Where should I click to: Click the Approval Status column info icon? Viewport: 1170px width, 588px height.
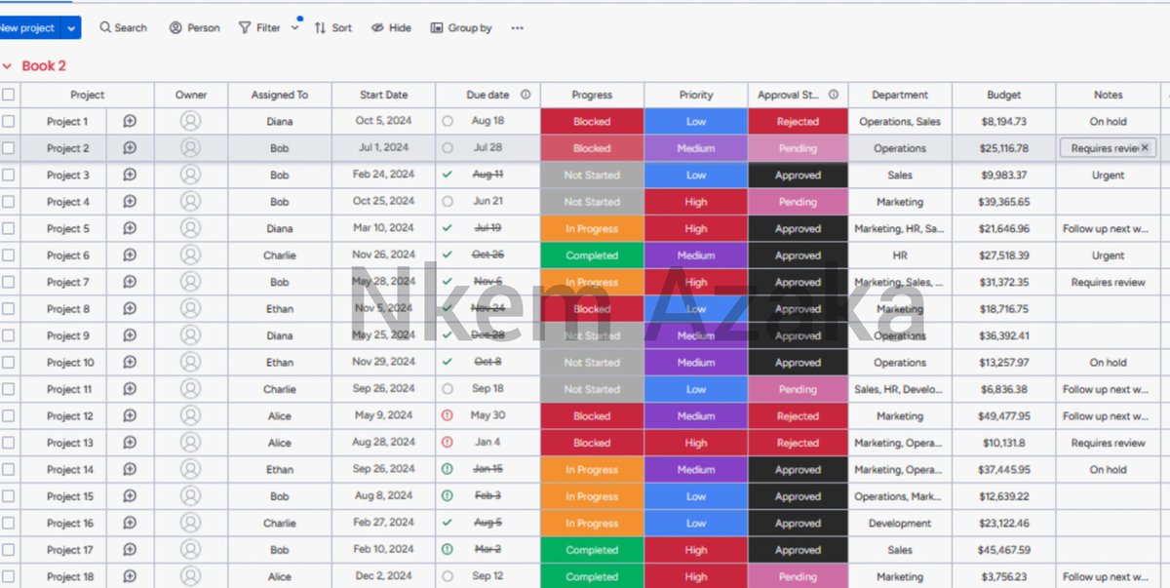coord(834,95)
